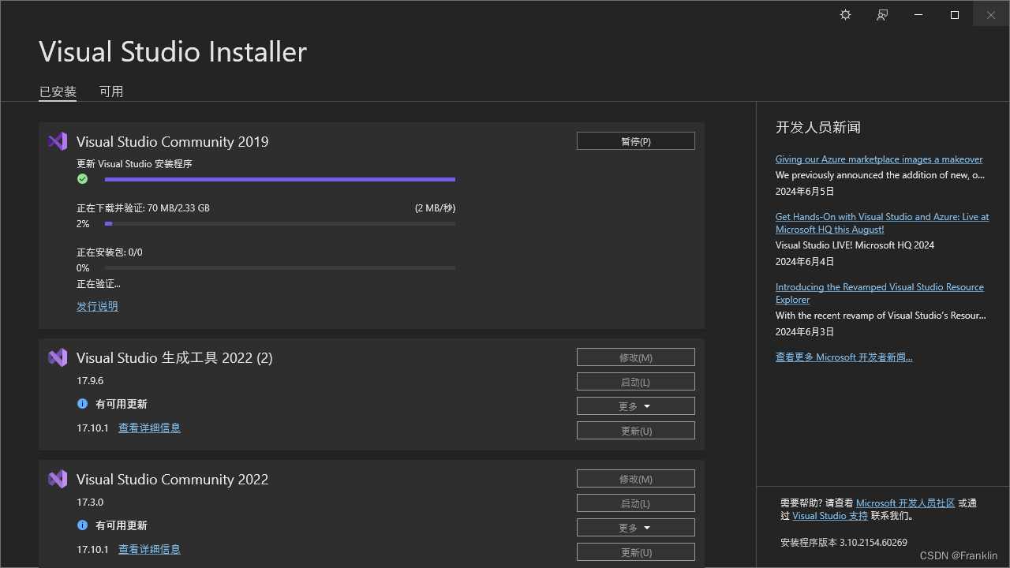The width and height of the screenshot is (1010, 568).
Task: Click the green checkmark beside the update progress
Action: [82, 179]
